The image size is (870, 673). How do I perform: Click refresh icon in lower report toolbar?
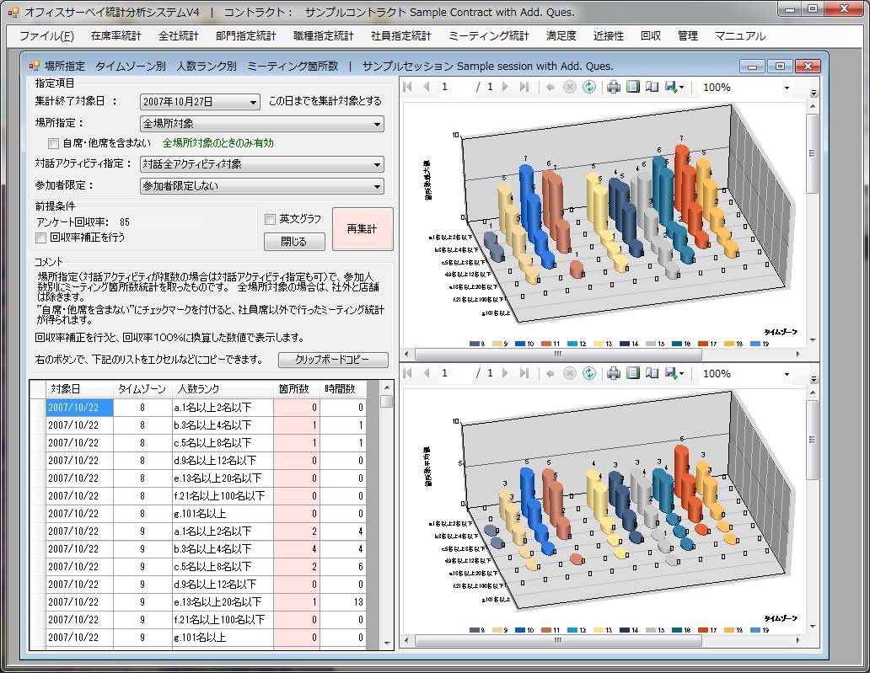point(588,373)
